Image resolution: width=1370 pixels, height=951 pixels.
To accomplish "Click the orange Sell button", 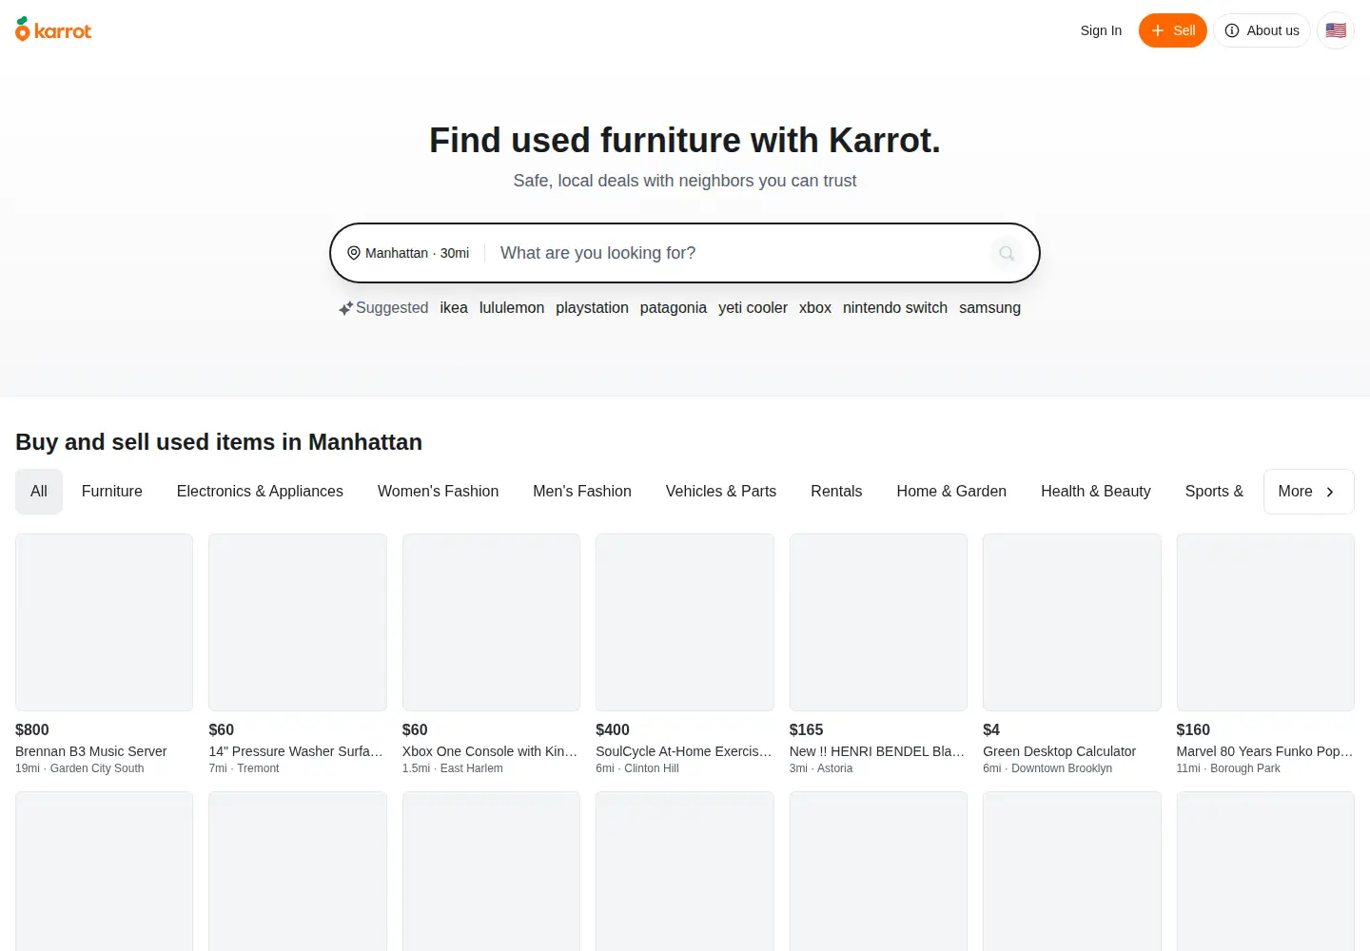I will [x=1172, y=30].
